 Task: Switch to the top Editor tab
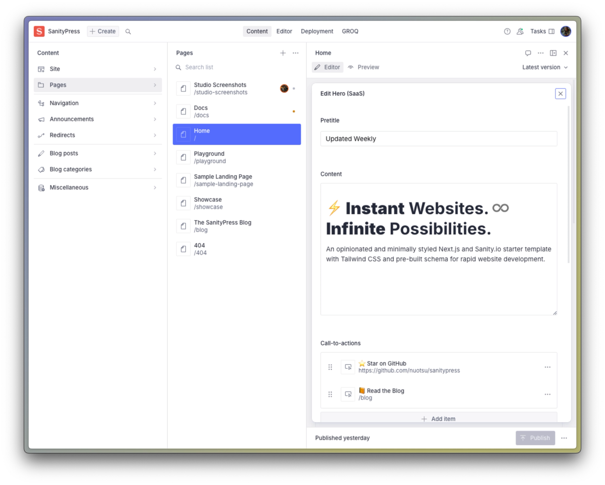(x=284, y=31)
